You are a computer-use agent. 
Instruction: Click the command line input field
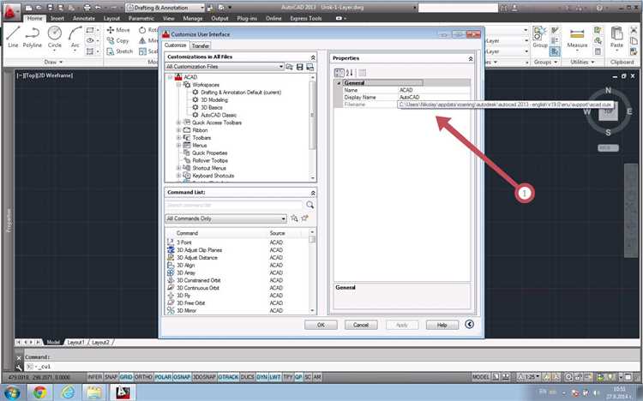tap(328, 367)
